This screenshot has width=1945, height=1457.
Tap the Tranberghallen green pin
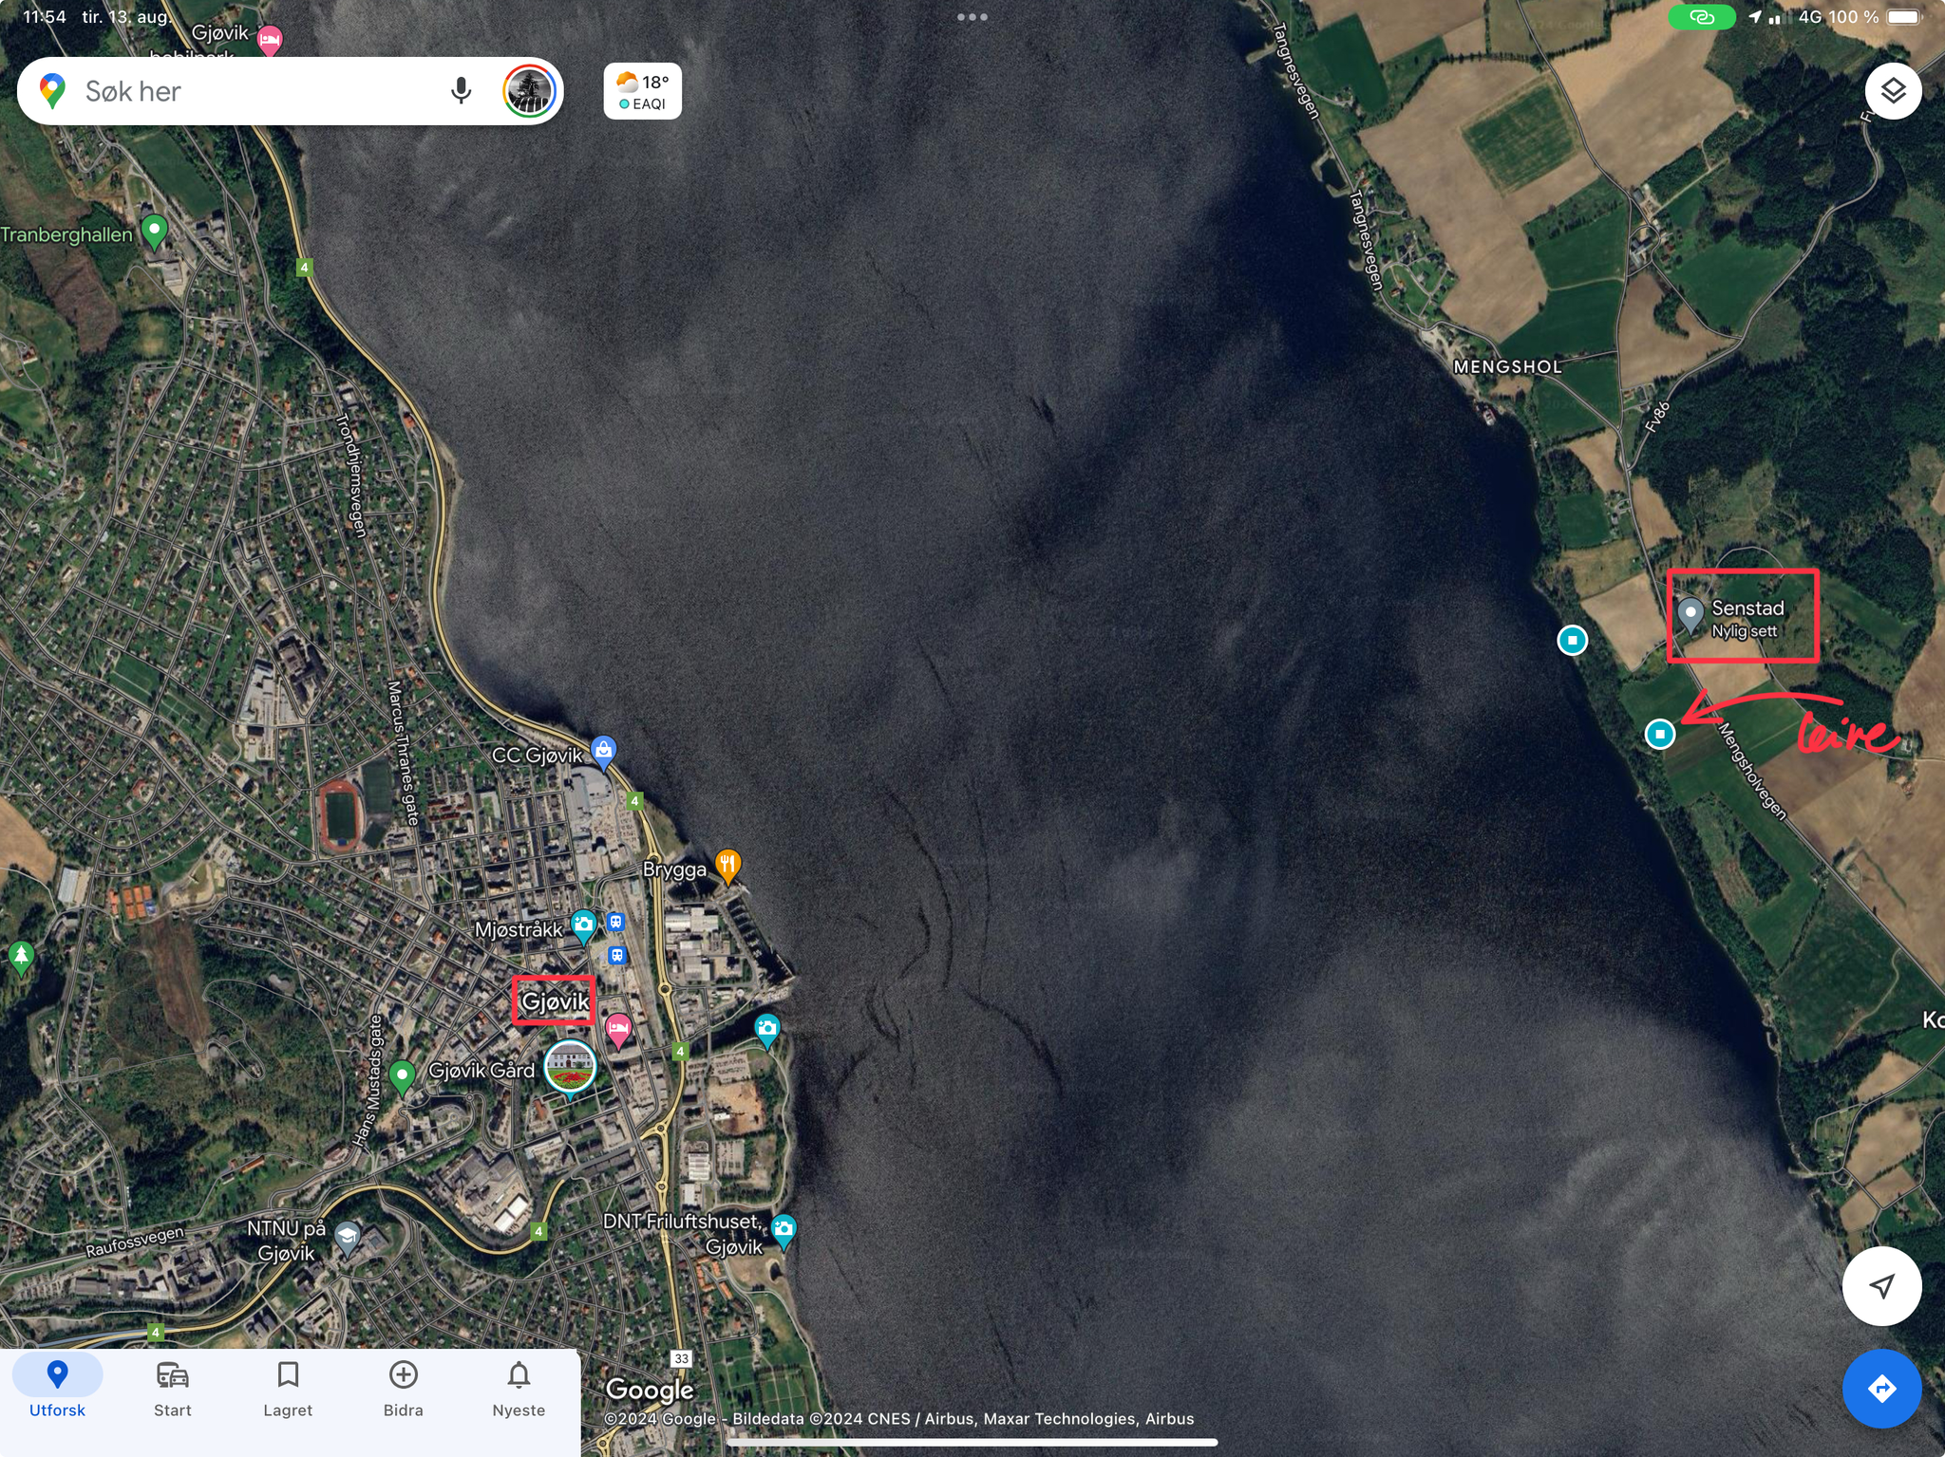[x=154, y=231]
